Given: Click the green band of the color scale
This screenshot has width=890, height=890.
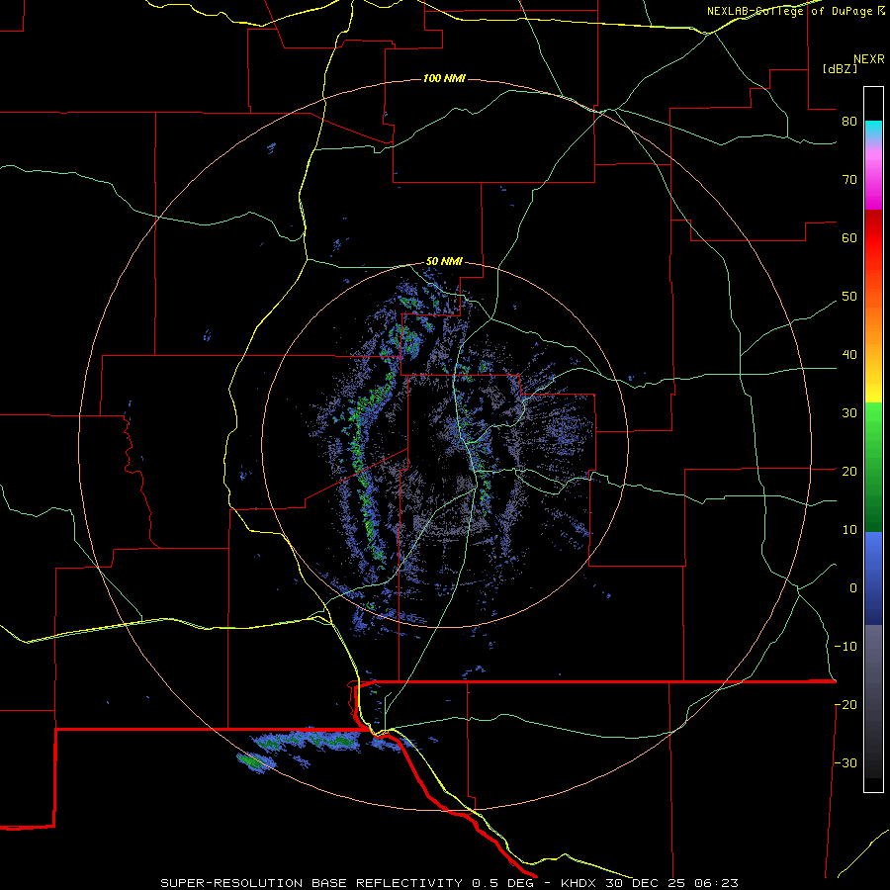Looking at the screenshot, I should pos(873,467).
